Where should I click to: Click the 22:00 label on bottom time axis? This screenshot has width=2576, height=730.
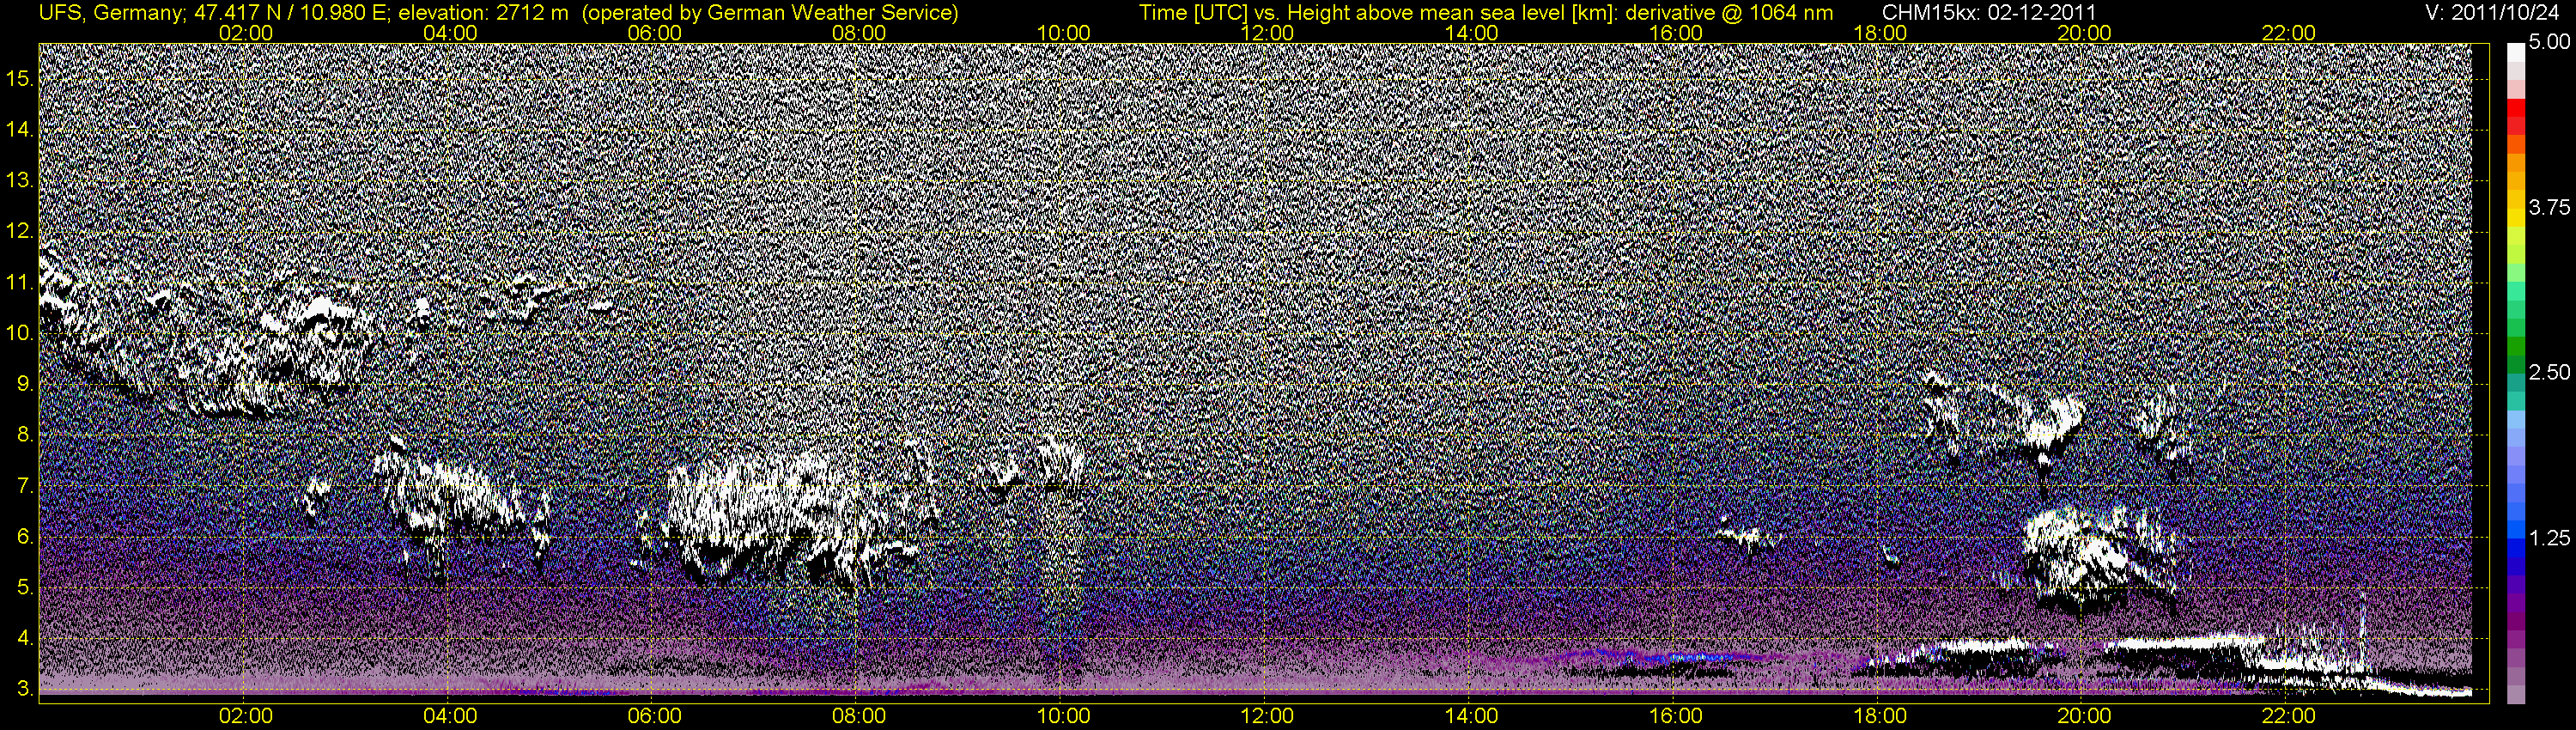(2288, 716)
